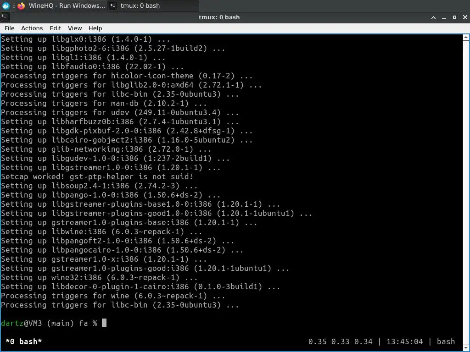The width and height of the screenshot is (470, 352).
Task: Click line 'Setting up gstreamer1.0-plugins-good:i386'
Action: coord(145,268)
